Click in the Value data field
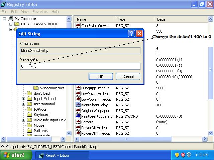Viewport: 214px width, 160px height. tap(80, 66)
